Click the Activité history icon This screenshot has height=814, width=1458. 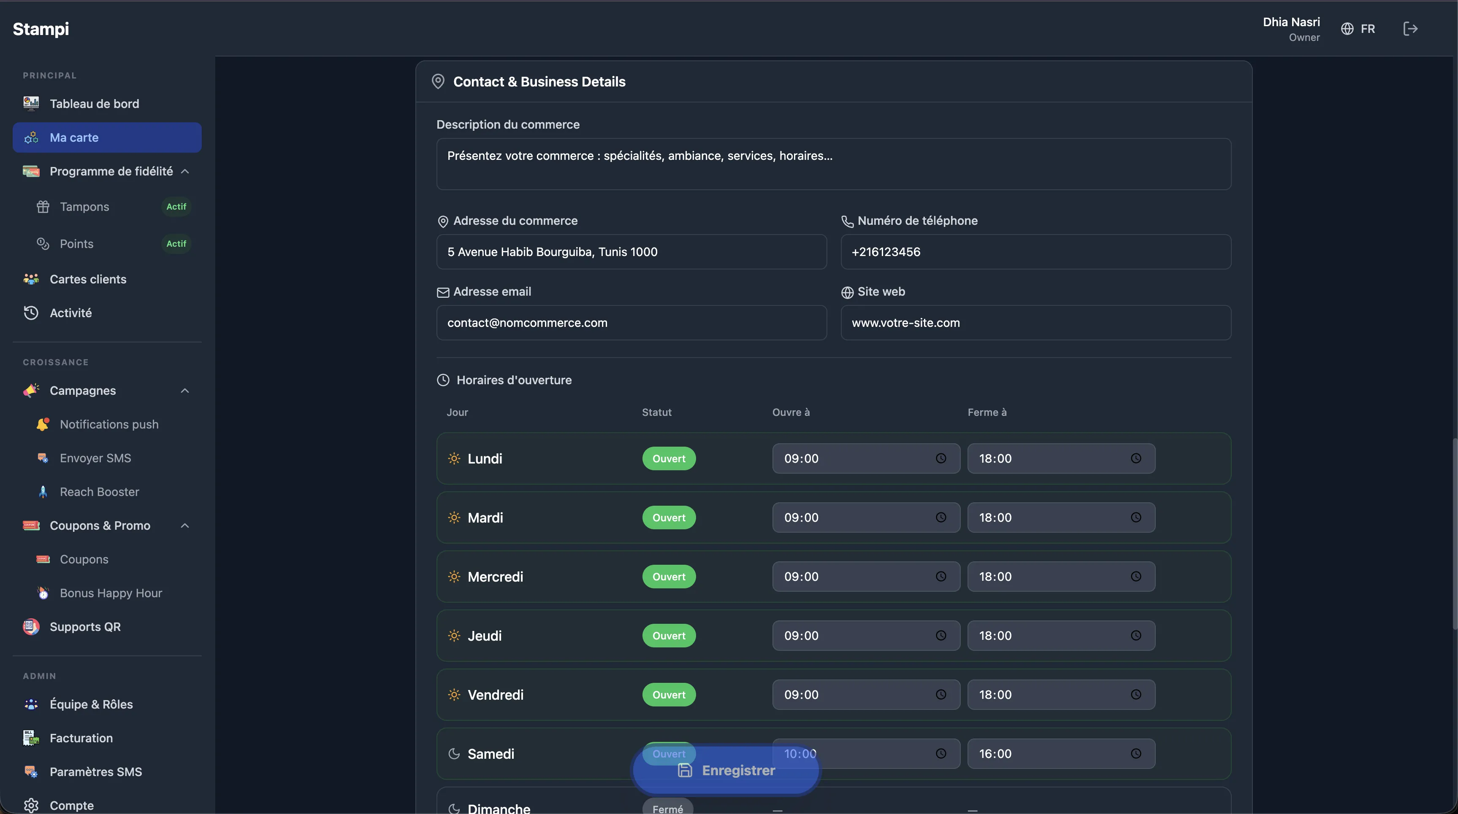tap(31, 313)
